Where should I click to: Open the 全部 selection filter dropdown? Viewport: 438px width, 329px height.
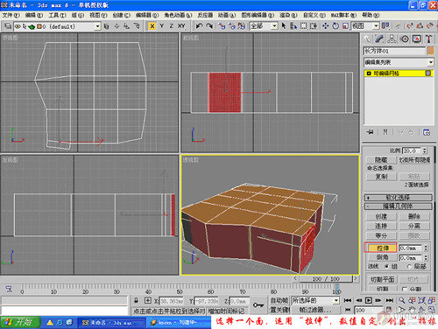(x=274, y=26)
